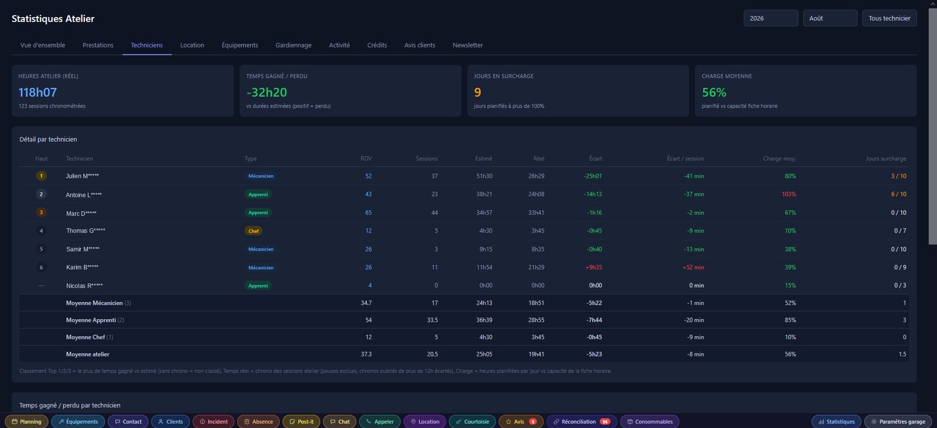Image resolution: width=937 pixels, height=428 pixels.
Task: Select the Gardiennage tab
Action: pyautogui.click(x=293, y=45)
